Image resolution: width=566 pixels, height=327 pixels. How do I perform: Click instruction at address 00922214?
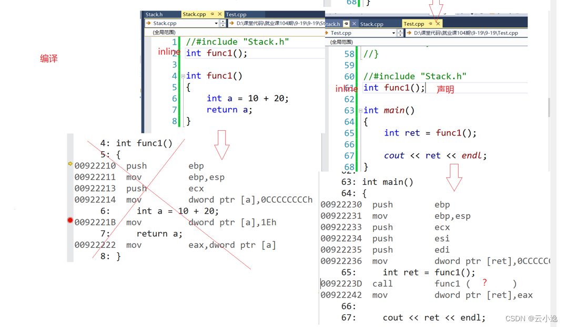pos(194,200)
